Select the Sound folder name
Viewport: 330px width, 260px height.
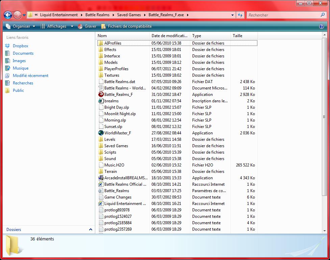point(110,159)
